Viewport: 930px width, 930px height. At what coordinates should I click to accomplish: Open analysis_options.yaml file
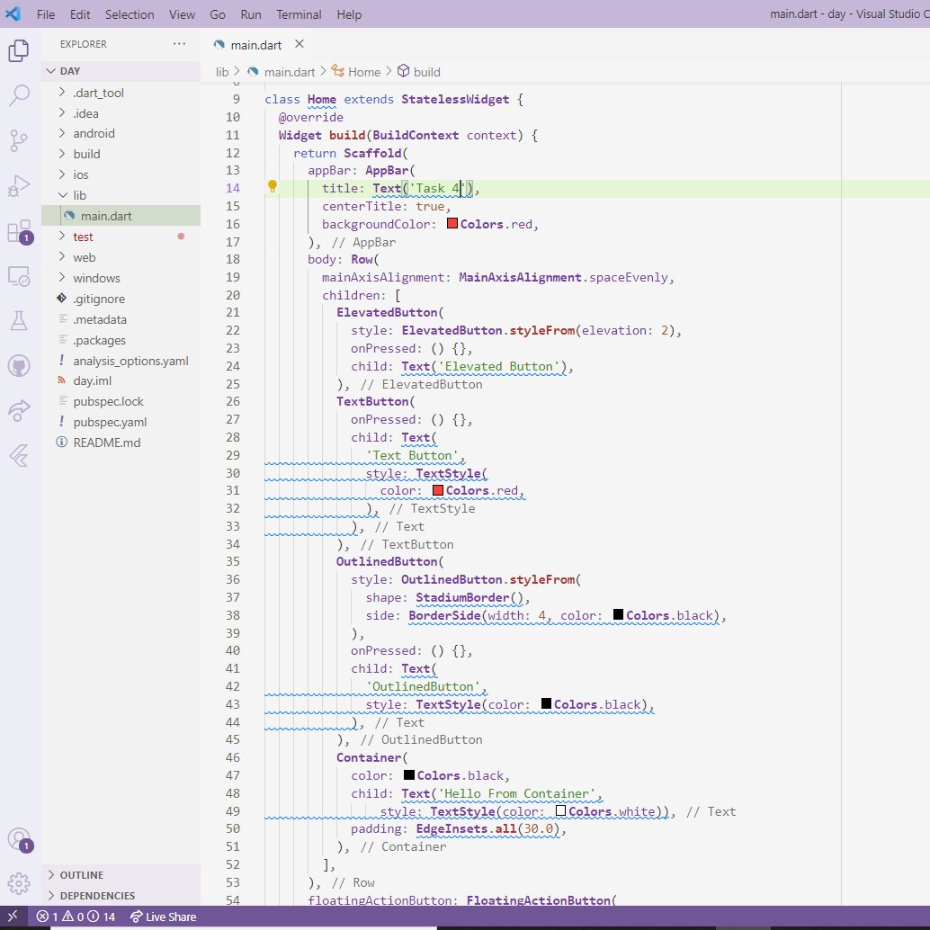[x=121, y=360]
